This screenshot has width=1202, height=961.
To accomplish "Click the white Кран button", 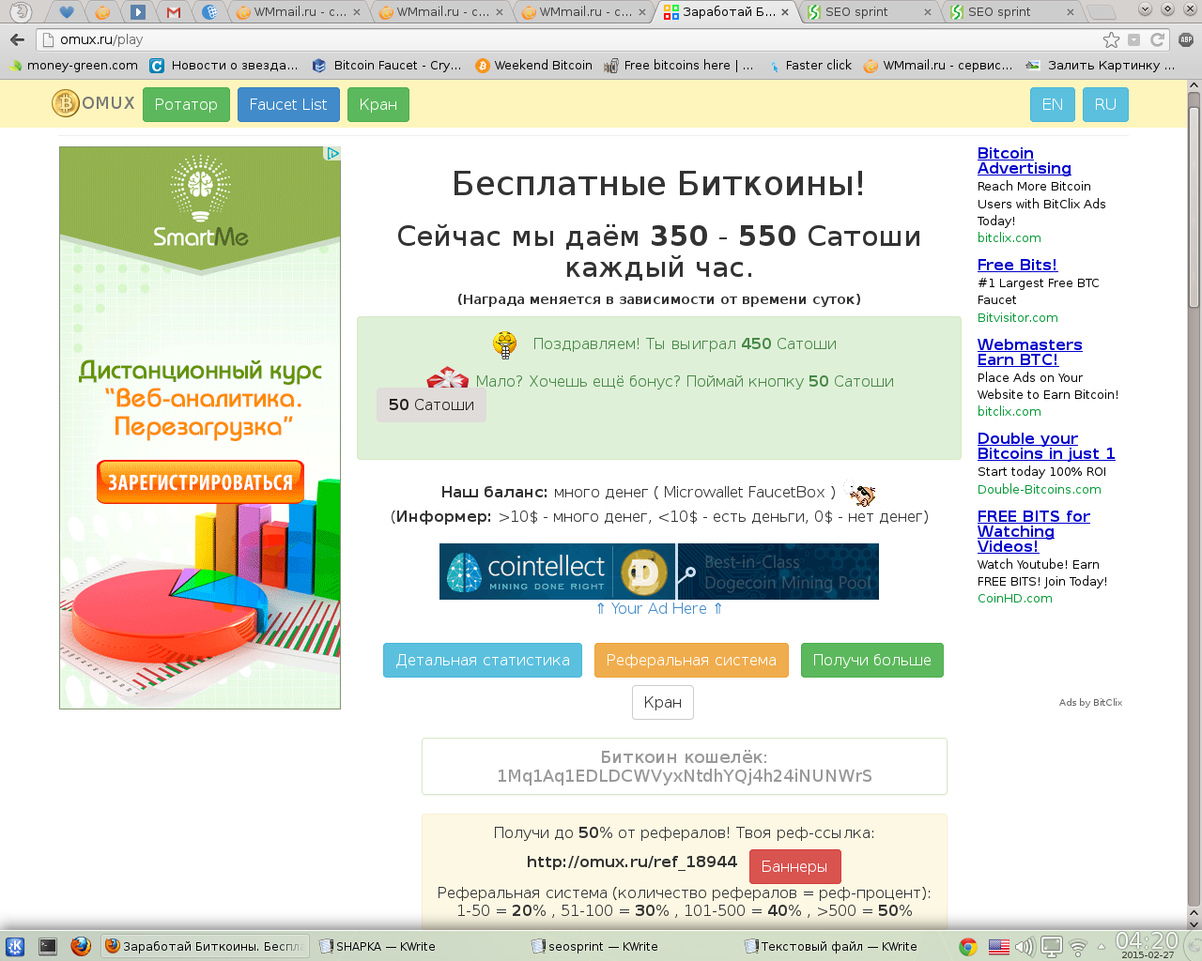I will click(663, 702).
